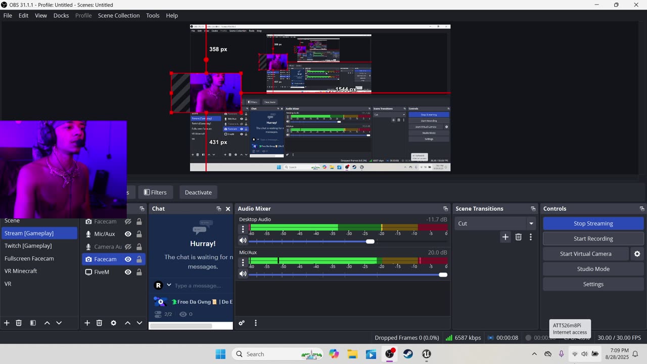
Task: Open the Tools menu
Action: click(153, 16)
